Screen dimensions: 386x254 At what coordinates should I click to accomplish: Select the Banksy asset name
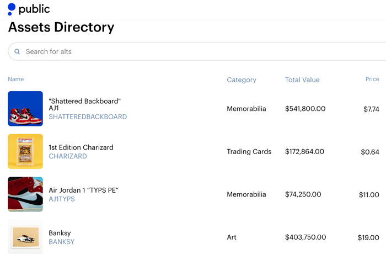(60, 233)
